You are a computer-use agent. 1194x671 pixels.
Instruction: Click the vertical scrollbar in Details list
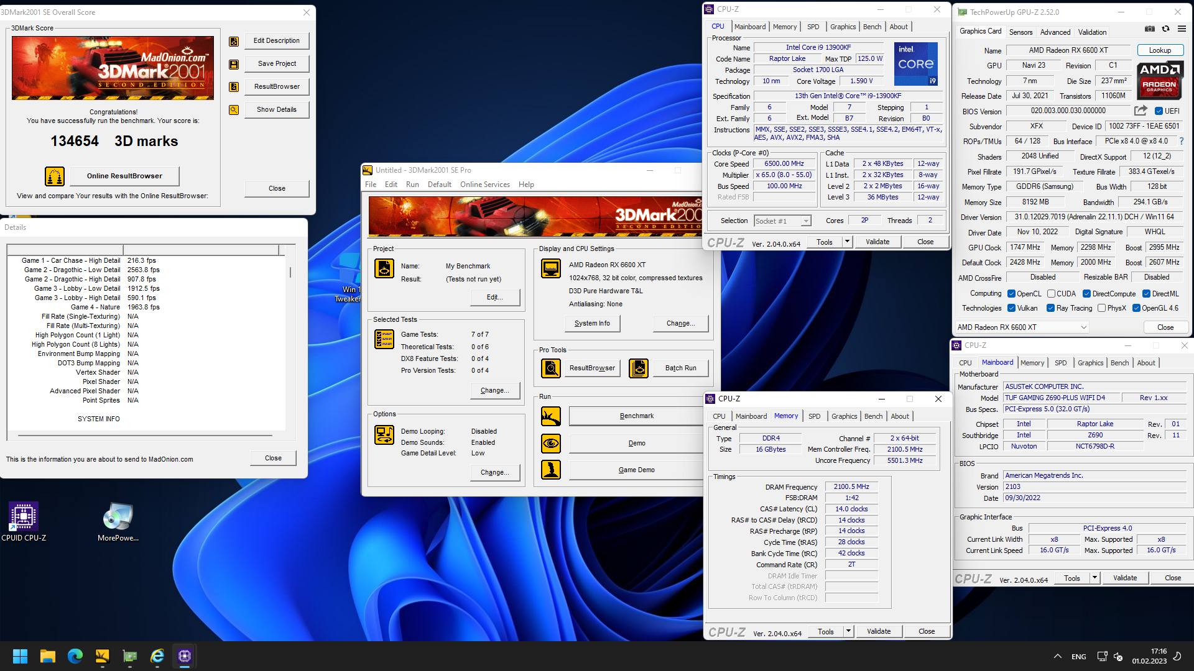(x=290, y=272)
